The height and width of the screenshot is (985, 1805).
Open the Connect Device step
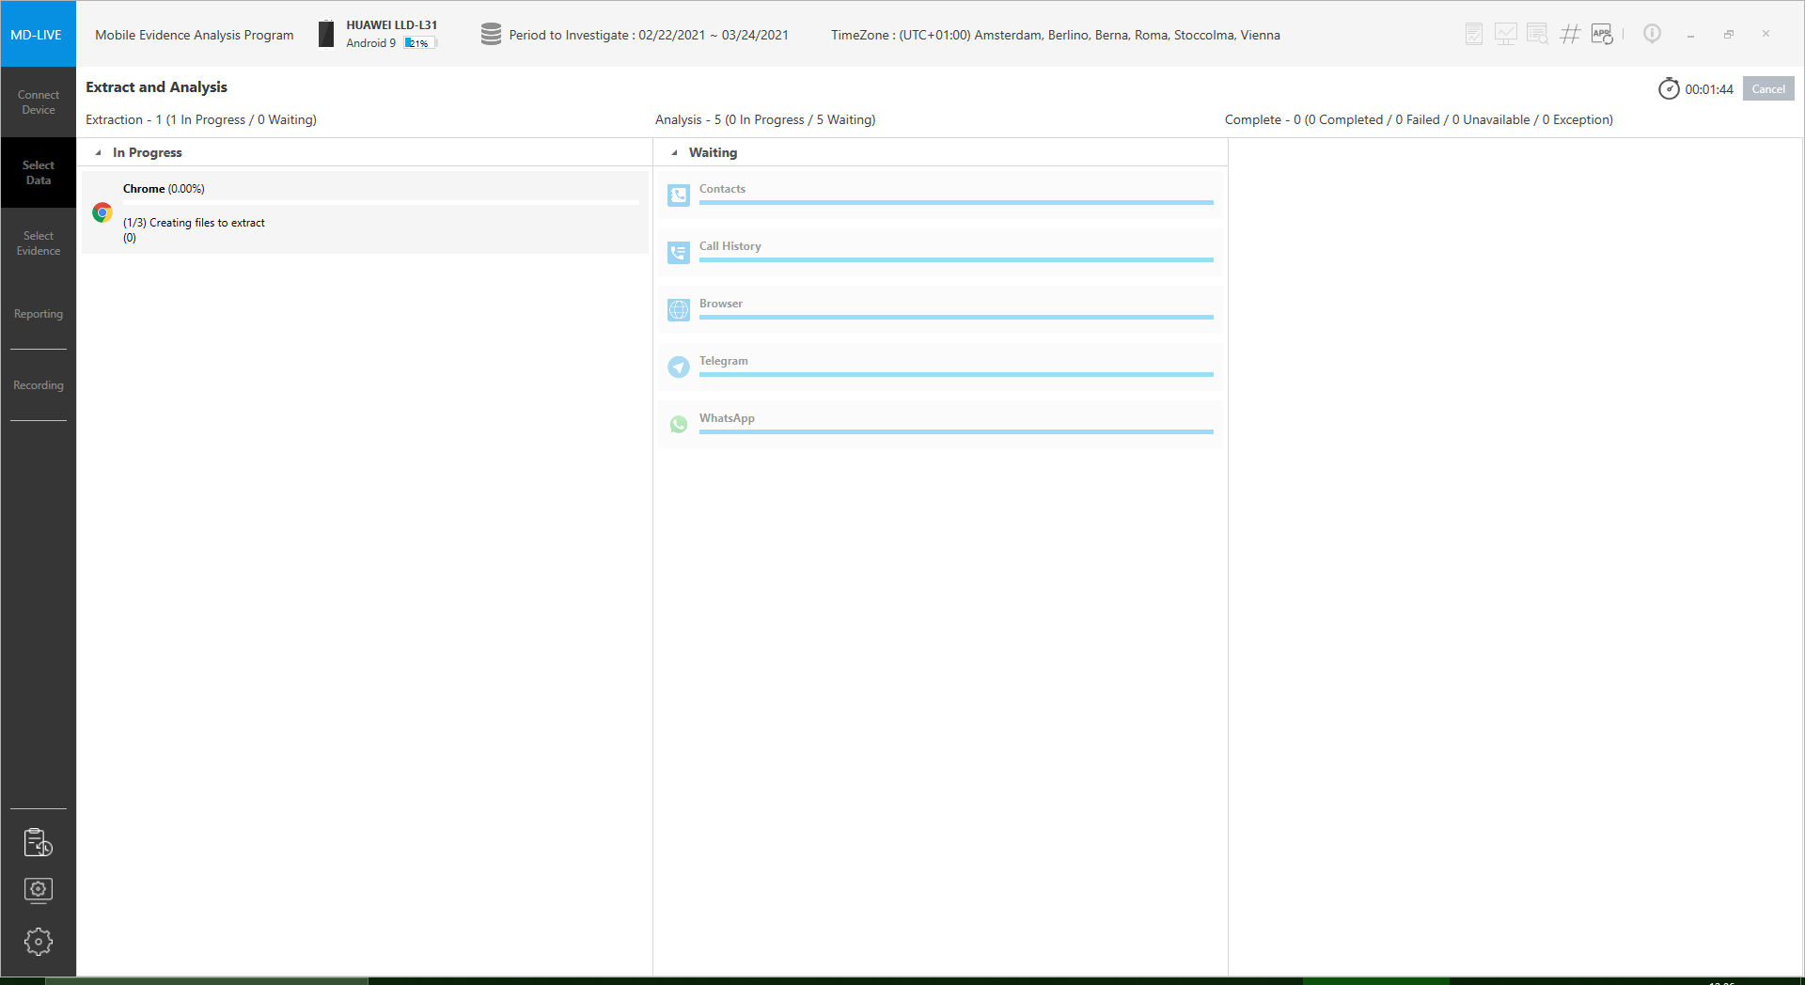(x=38, y=102)
